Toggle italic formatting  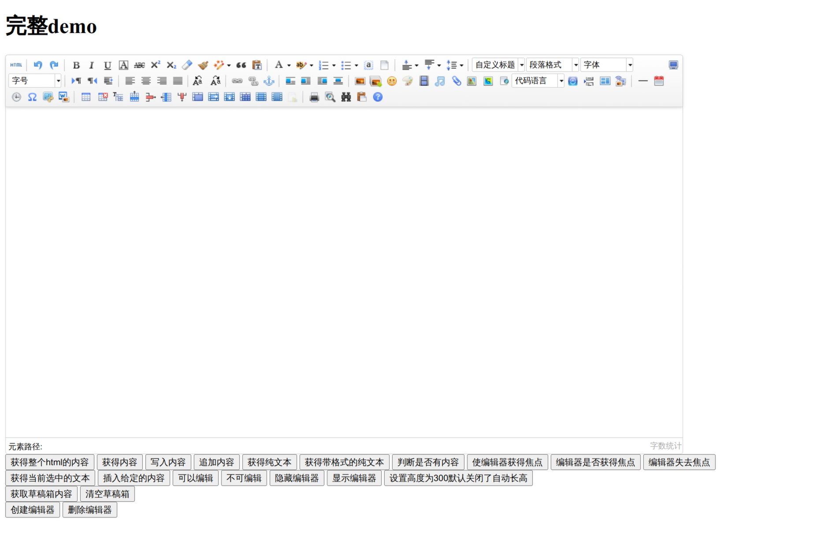92,65
